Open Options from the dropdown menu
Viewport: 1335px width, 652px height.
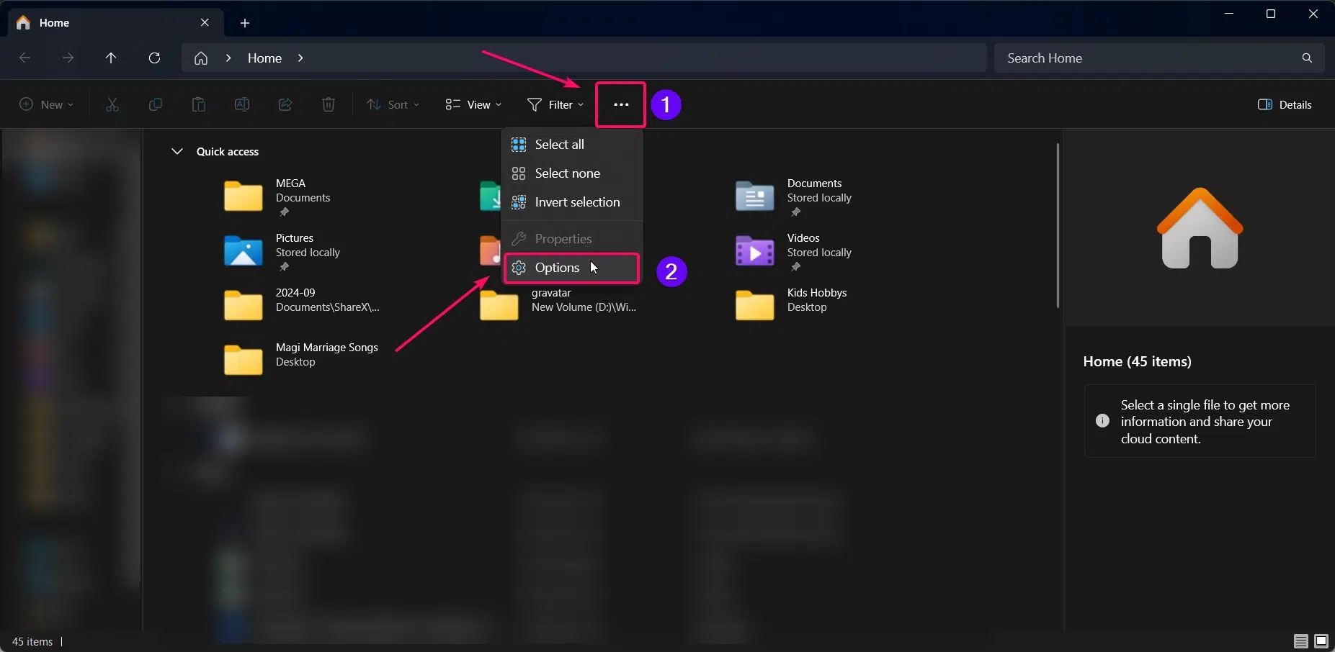572,268
